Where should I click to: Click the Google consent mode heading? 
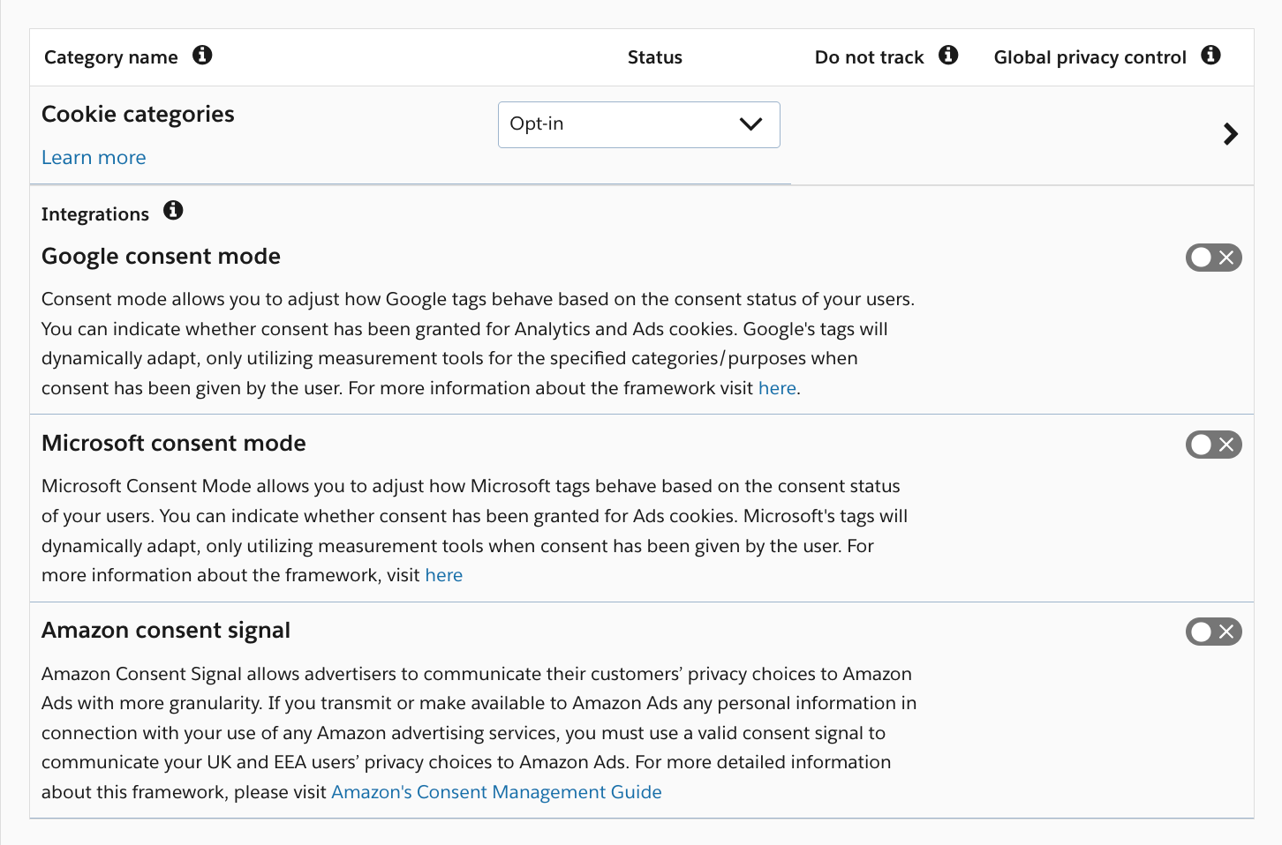coord(161,257)
